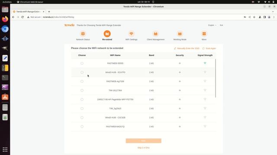Select the FASTWEB-6ADS7Q radio button
The width and height of the screenshot is (277, 155).
(x=82, y=127)
